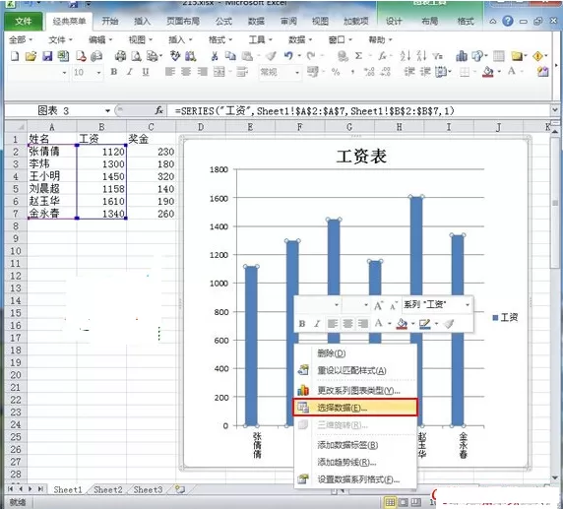Toggle center alignment in the main toolbar
563x509 pixels.
click(x=186, y=72)
